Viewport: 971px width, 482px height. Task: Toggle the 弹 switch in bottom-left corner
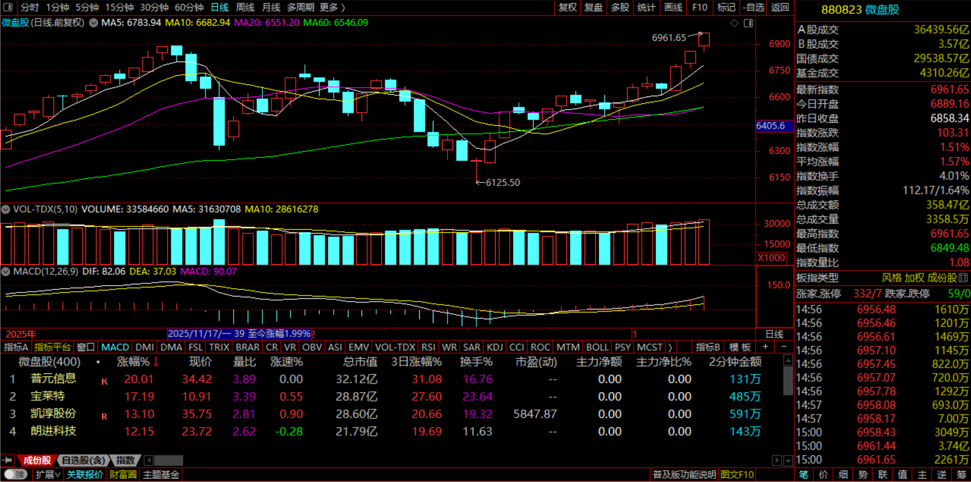[16, 474]
